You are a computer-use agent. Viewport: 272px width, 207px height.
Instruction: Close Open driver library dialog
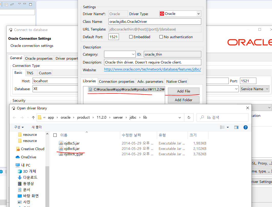[248, 108]
